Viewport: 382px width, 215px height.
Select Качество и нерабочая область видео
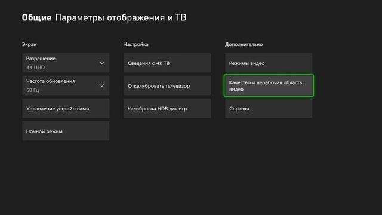coord(269,85)
